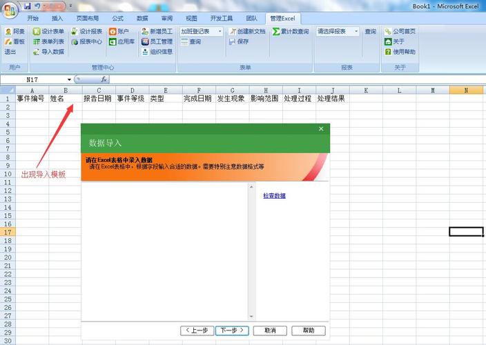Switch to the 开始 ribbon tab
Viewport: 486px width, 345px height.
click(x=33, y=19)
